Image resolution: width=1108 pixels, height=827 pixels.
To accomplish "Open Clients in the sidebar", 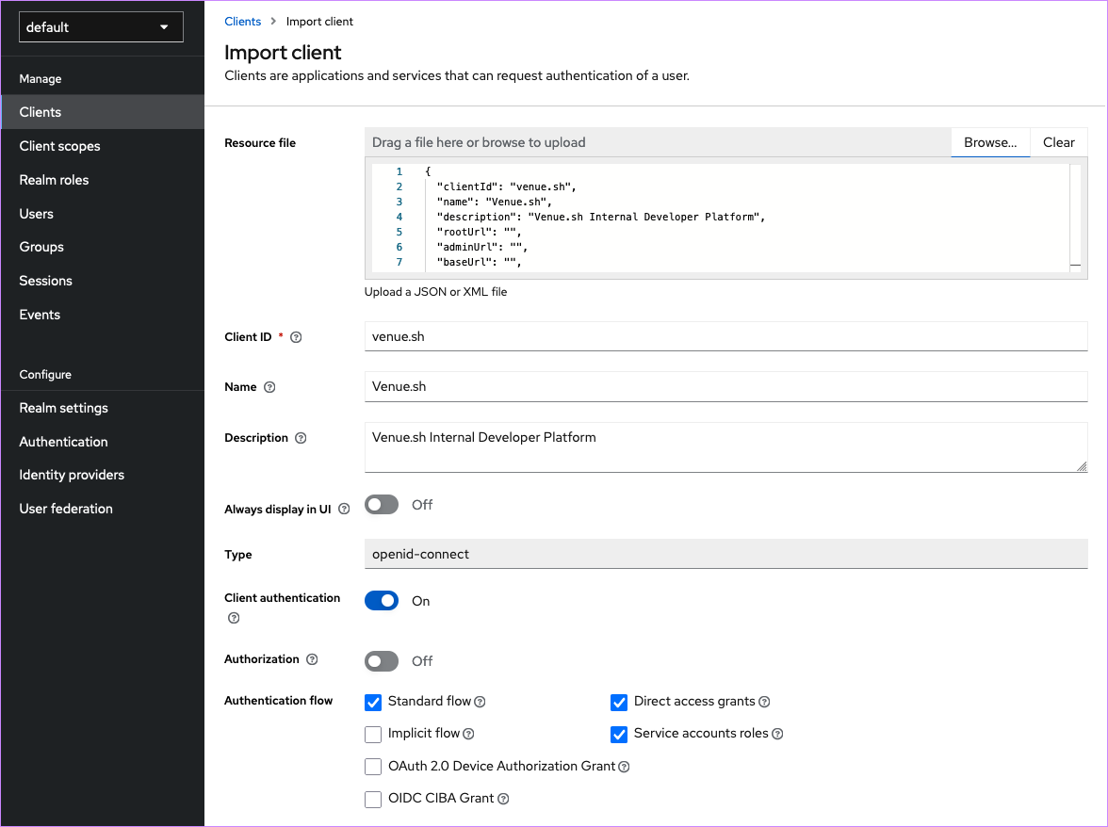I will click(103, 112).
